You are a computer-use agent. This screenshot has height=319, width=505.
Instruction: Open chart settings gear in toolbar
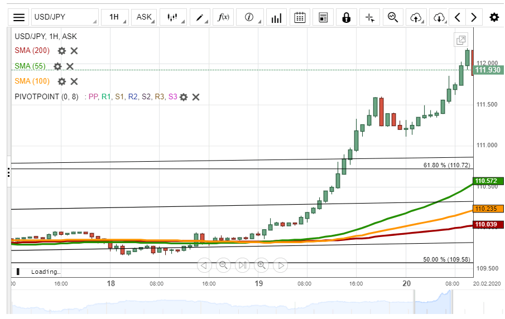(494, 17)
